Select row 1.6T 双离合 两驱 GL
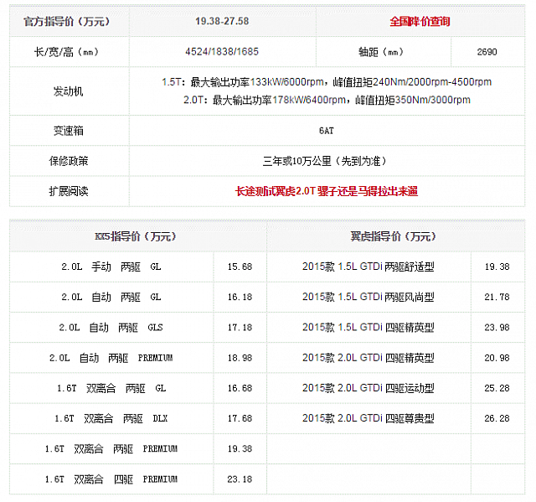The height and width of the screenshot is (502, 536). pos(111,388)
